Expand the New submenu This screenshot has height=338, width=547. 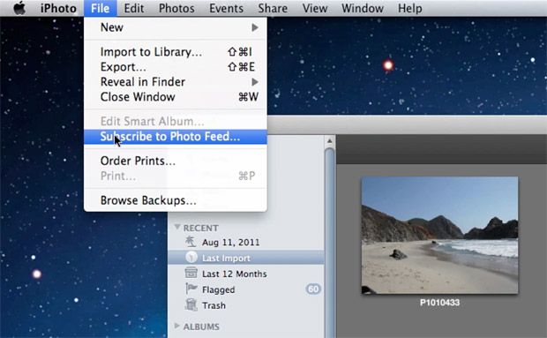point(176,27)
